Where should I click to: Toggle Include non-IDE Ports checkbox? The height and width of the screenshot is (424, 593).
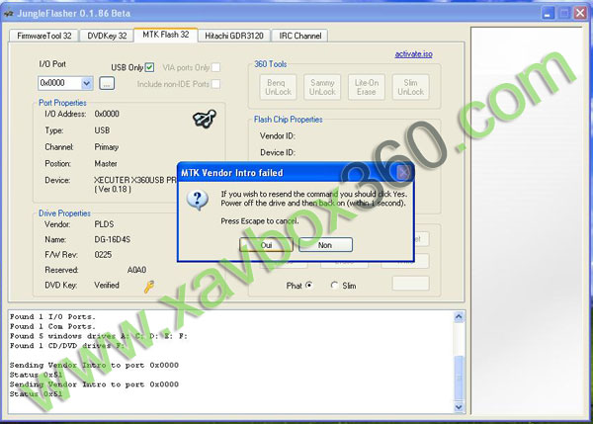coord(215,84)
